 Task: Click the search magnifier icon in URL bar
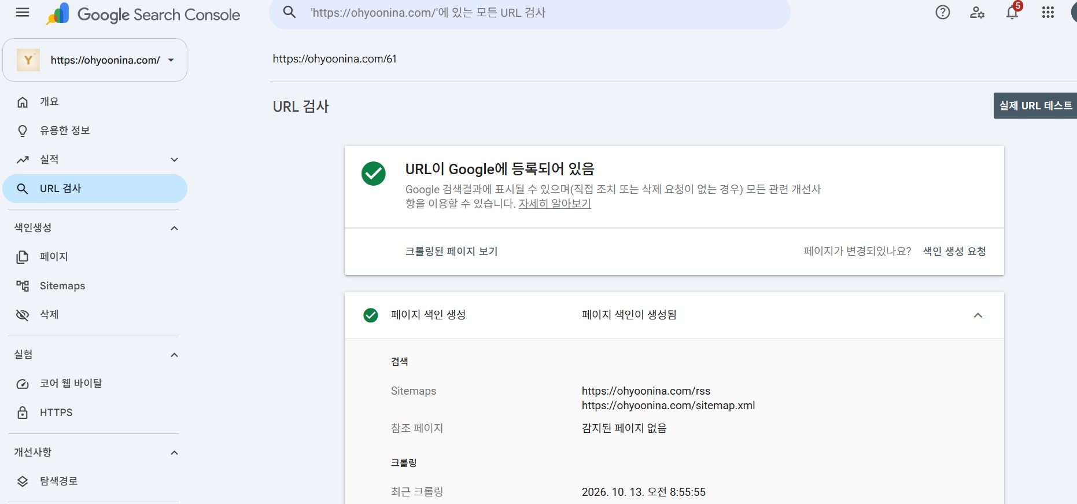[289, 12]
